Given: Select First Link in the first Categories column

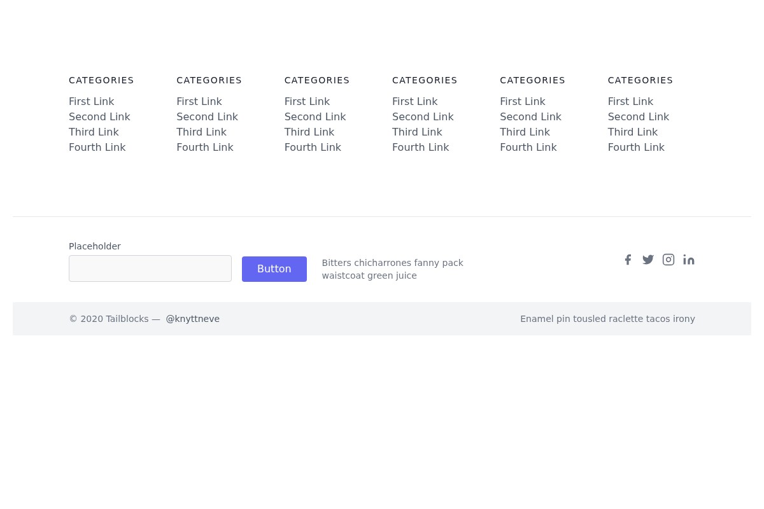Looking at the screenshot, I should pos(91,101).
